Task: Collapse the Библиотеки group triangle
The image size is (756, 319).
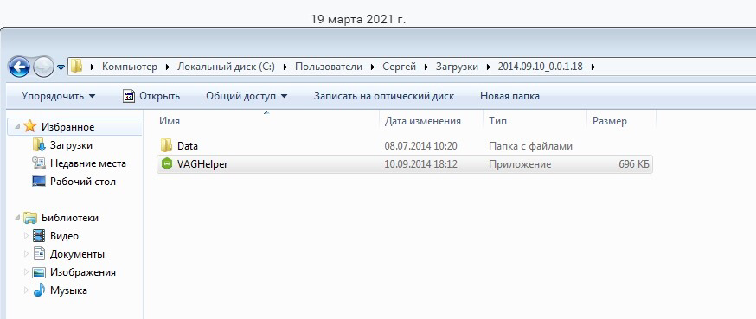Action: 17,218
